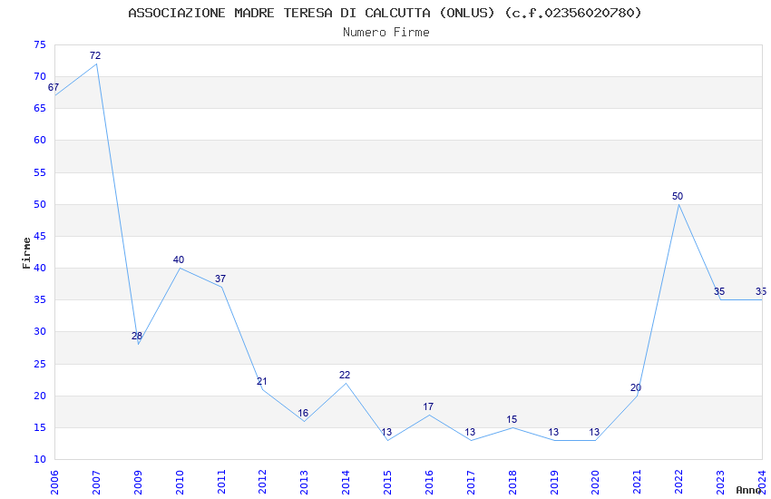Click the 'Firme' y-axis title
The image size is (771, 499).
26,253
